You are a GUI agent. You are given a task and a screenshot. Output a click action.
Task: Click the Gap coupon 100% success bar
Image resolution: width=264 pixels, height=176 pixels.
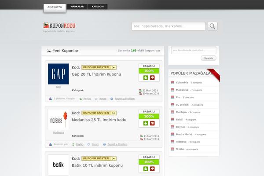149,71
